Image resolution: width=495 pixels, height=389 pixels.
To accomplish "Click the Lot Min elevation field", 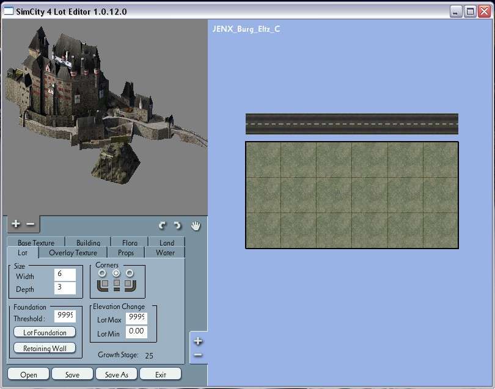I will point(136,332).
